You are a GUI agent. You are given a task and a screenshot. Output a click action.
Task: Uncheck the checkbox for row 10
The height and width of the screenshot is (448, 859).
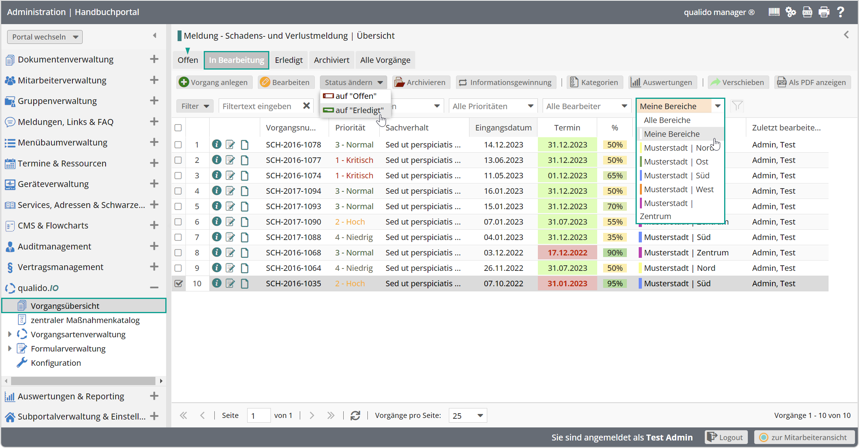(x=178, y=284)
